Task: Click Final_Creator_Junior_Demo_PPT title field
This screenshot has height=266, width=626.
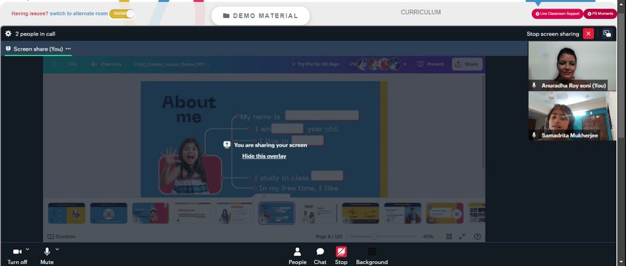Action: click(x=172, y=64)
